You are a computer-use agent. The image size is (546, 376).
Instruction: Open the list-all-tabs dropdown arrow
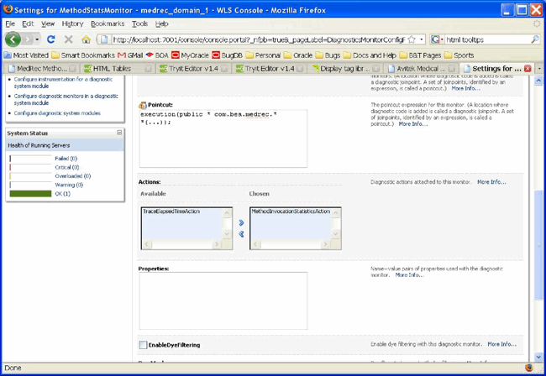coord(539,69)
